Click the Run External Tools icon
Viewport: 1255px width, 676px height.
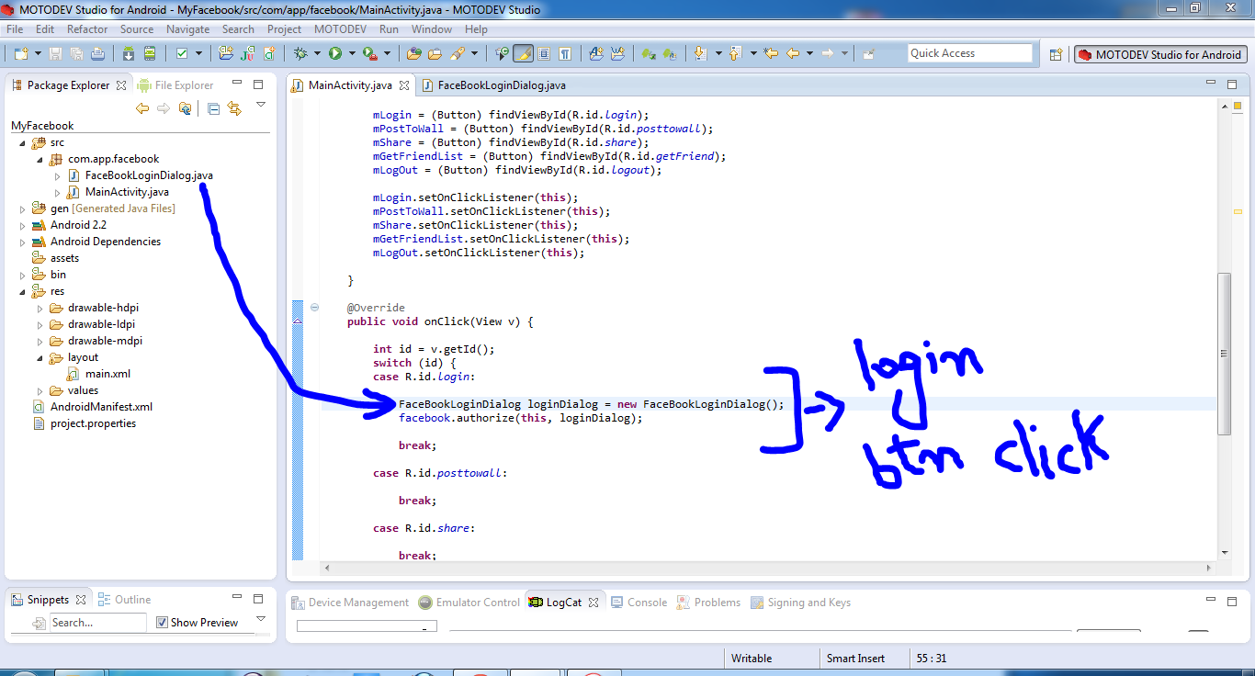(x=370, y=53)
